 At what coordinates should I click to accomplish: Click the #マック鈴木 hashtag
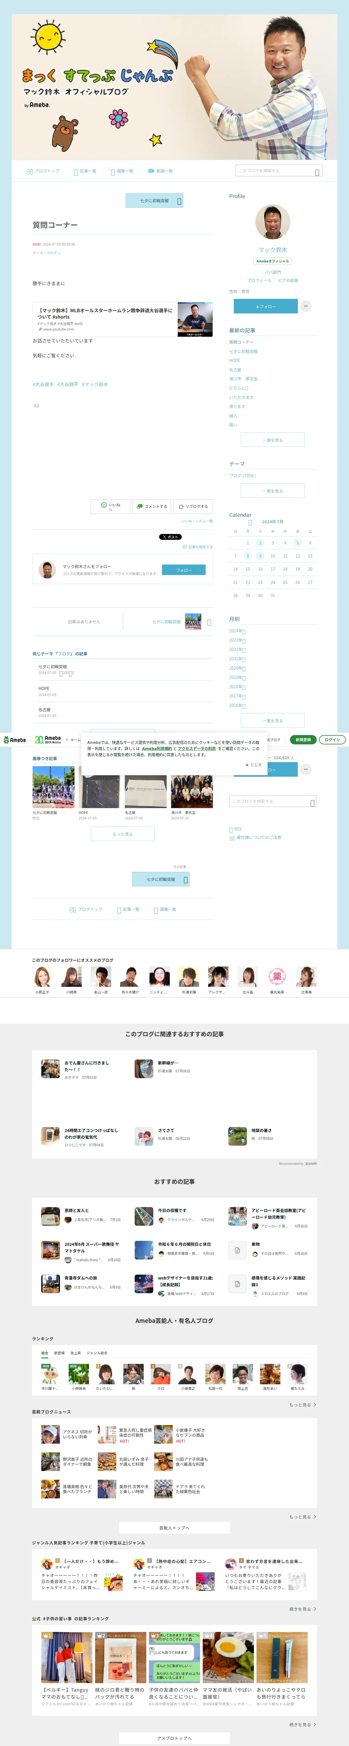[x=95, y=384]
